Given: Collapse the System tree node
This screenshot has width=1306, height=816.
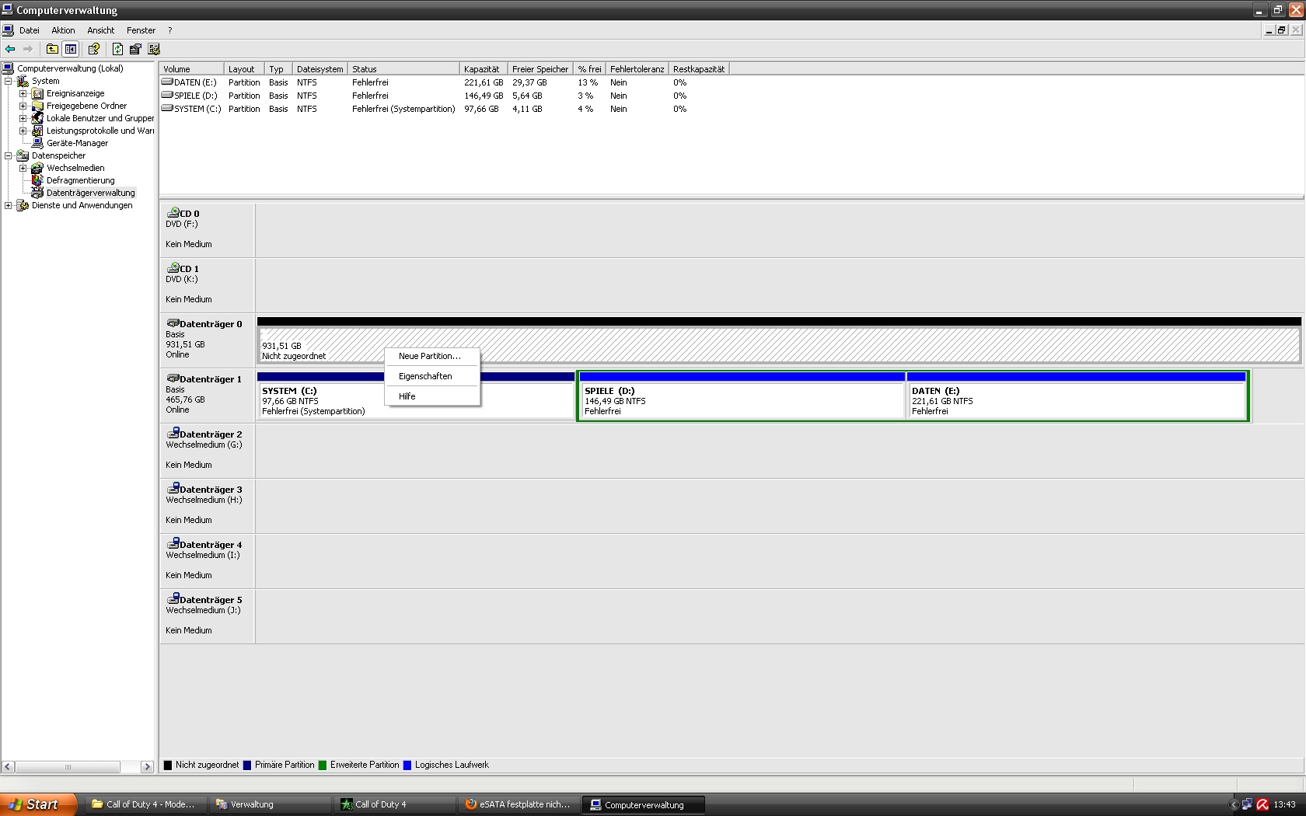Looking at the screenshot, I should tap(9, 81).
